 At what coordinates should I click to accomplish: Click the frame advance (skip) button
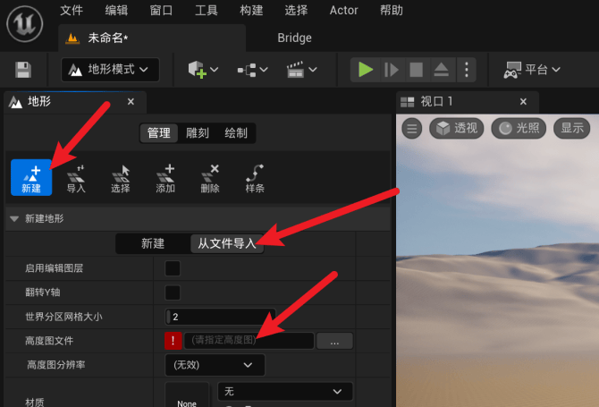tap(392, 70)
